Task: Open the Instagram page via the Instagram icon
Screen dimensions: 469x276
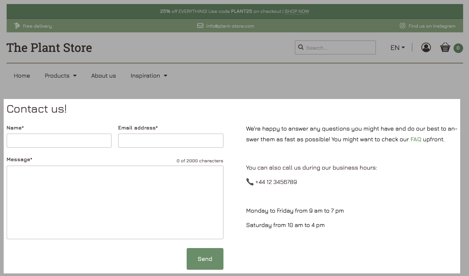Action: (402, 26)
